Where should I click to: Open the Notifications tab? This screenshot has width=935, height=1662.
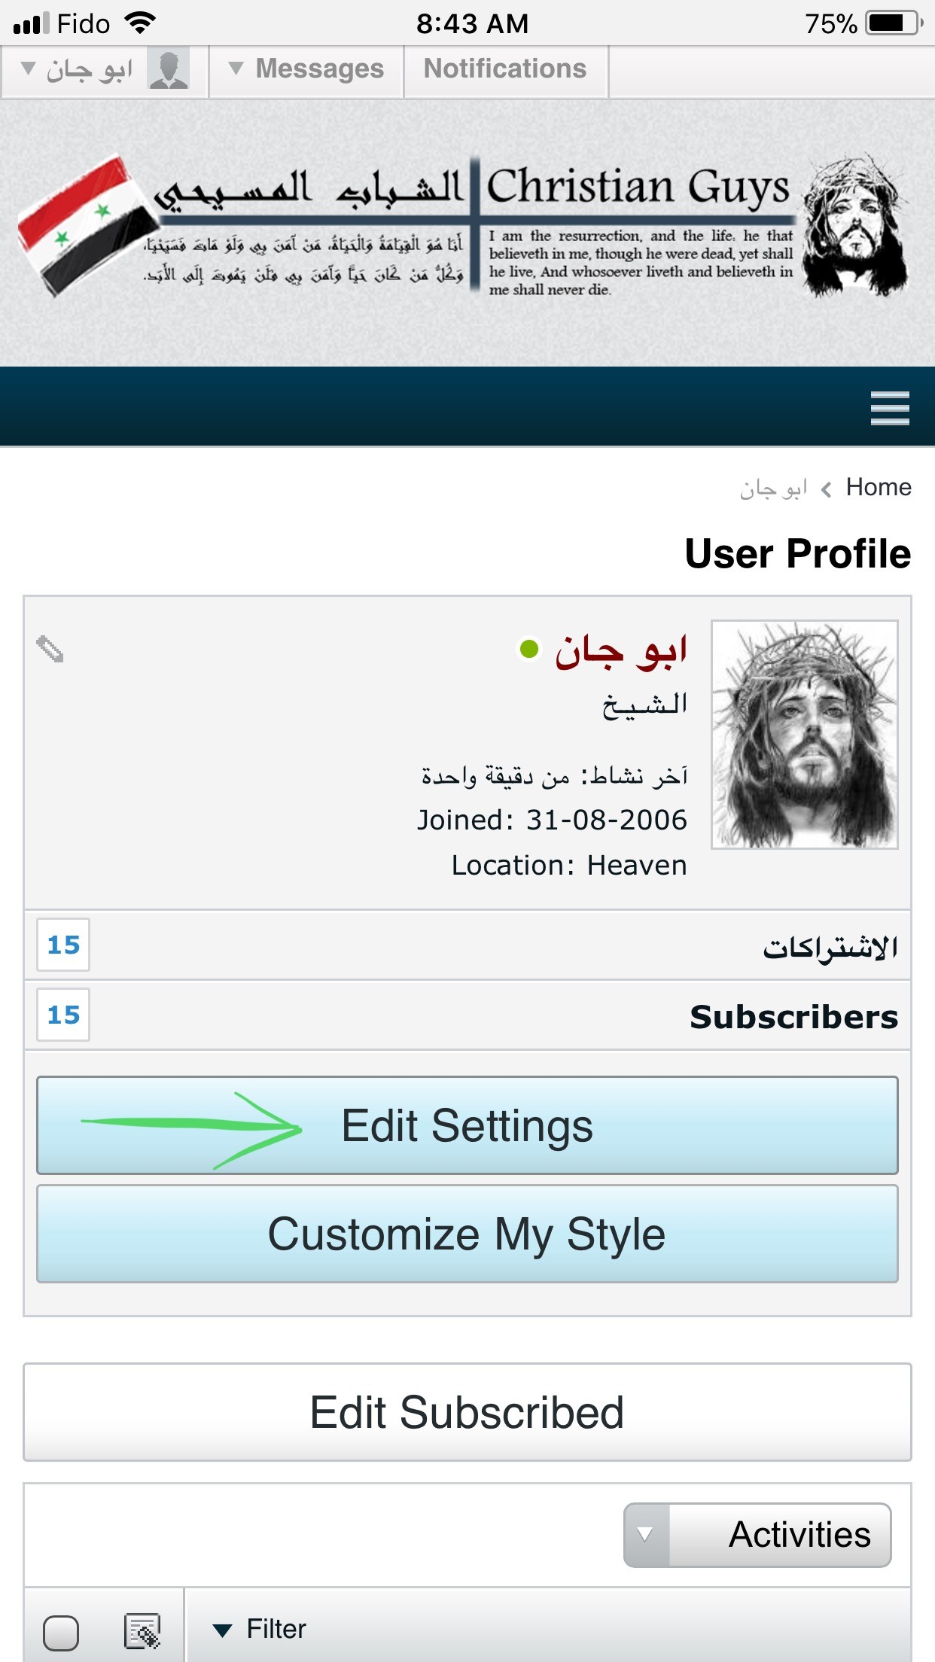click(x=505, y=69)
